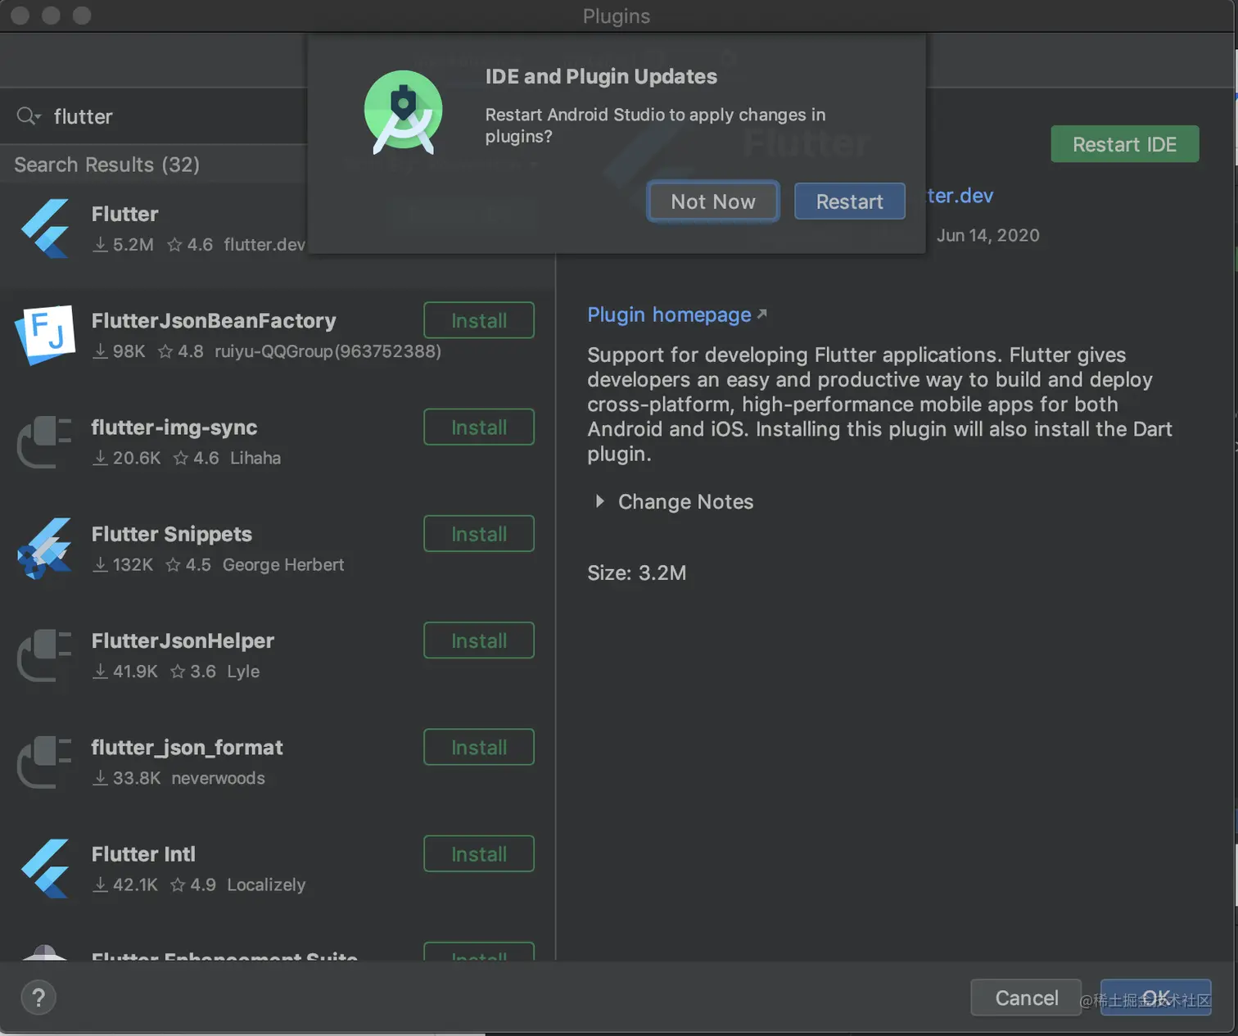Click the OK button

coord(1156,998)
